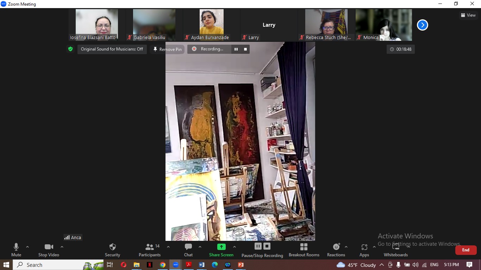Open Whiteboards
The image size is (481, 270).
pyautogui.click(x=396, y=250)
